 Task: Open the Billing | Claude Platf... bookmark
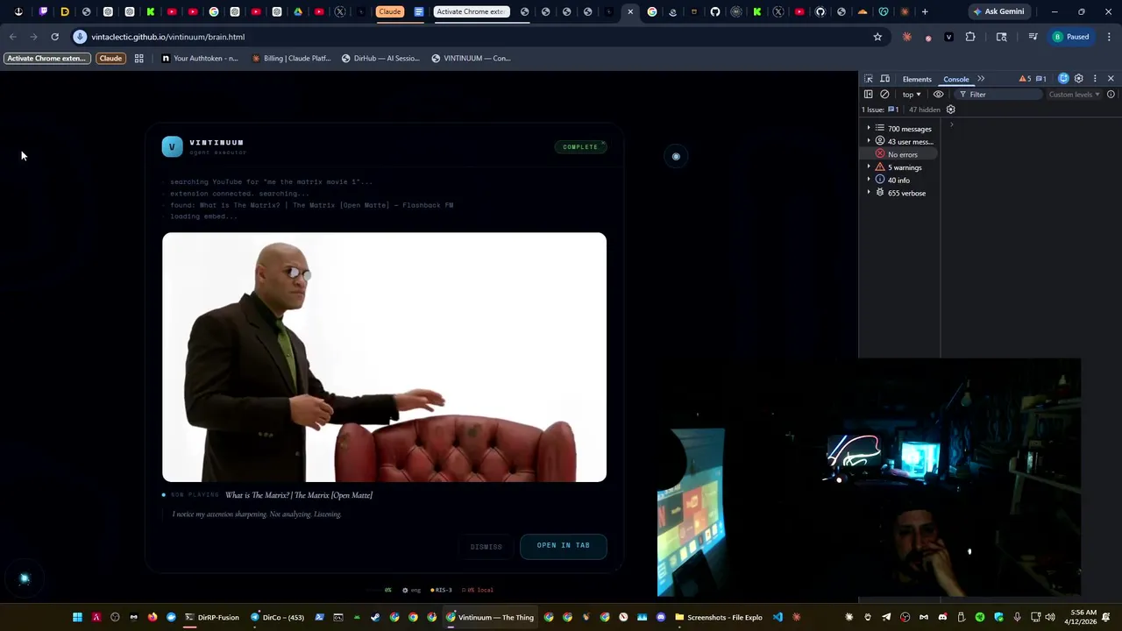[291, 59]
